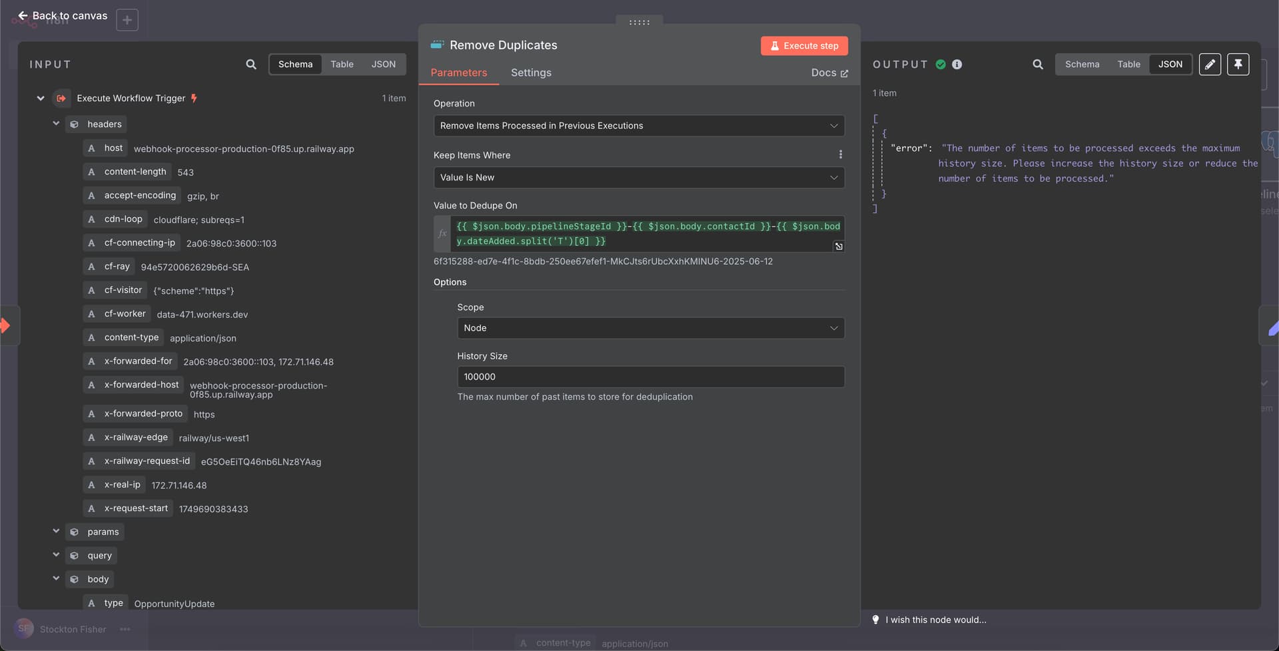Expand the expression editor for Value to Dedupe On
The height and width of the screenshot is (651, 1279).
click(x=839, y=246)
